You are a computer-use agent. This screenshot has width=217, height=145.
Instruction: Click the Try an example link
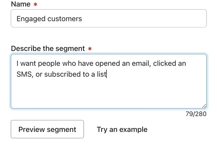tap(122, 129)
